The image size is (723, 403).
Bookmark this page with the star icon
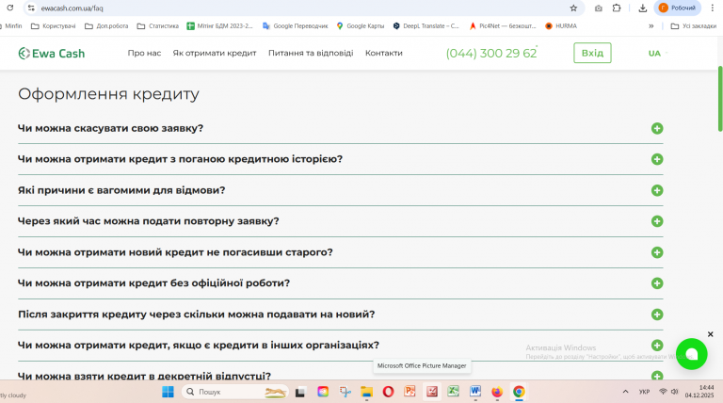click(573, 8)
